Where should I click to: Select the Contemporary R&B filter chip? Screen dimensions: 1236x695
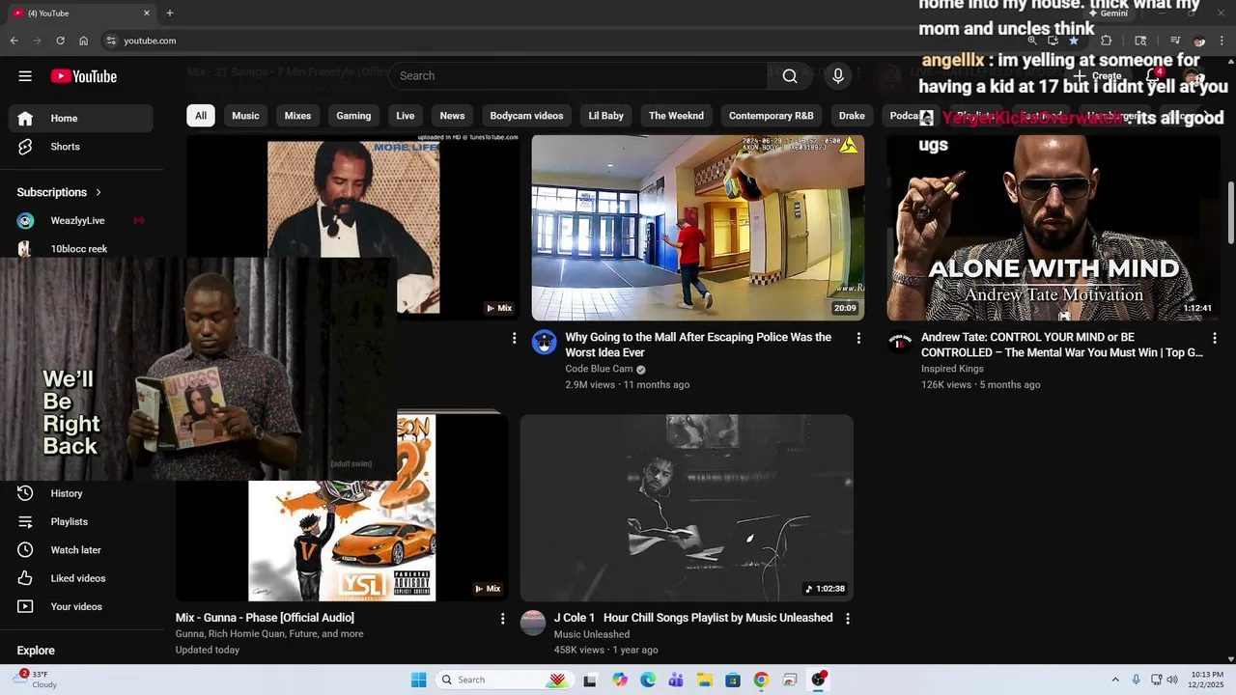tap(772, 116)
